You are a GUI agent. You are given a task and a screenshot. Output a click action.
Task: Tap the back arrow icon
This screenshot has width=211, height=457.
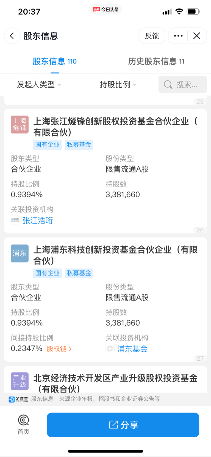point(12,36)
